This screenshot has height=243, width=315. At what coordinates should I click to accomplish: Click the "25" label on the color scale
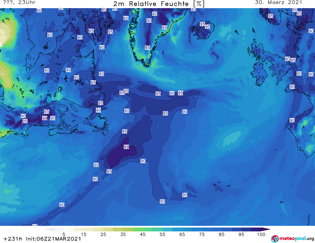tap(103, 234)
